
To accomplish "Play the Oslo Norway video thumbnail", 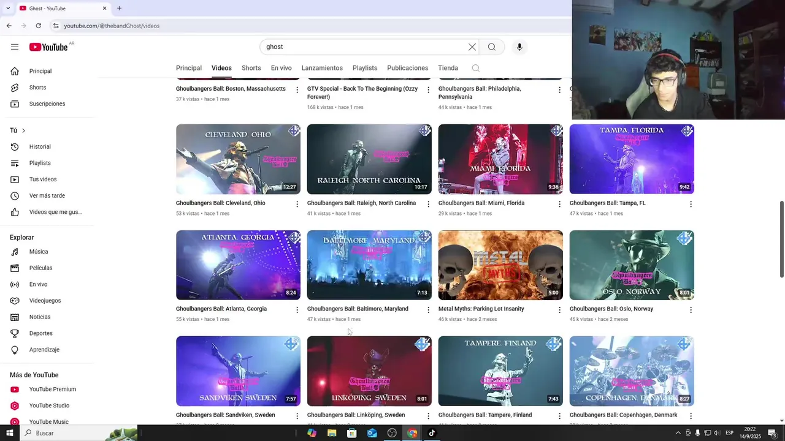I will 632,265.
